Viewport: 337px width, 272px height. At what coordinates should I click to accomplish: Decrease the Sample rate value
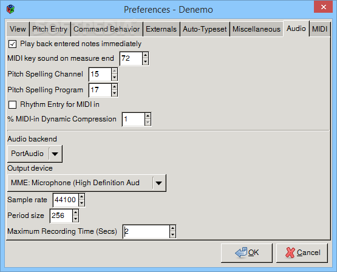tap(82, 203)
